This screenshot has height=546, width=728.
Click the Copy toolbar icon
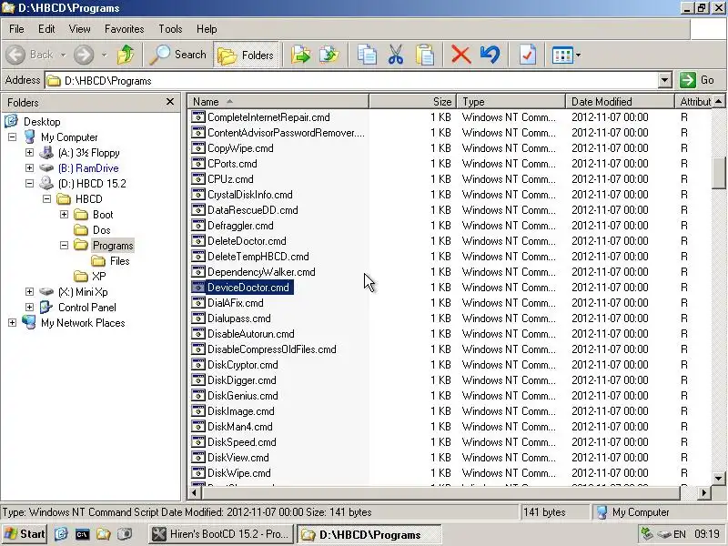pos(367,55)
